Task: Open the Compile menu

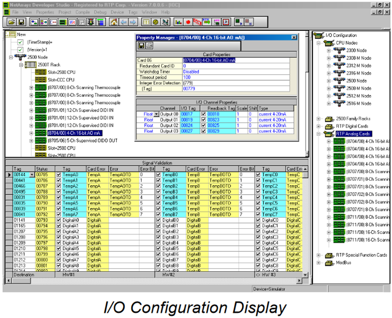Action: click(x=82, y=12)
